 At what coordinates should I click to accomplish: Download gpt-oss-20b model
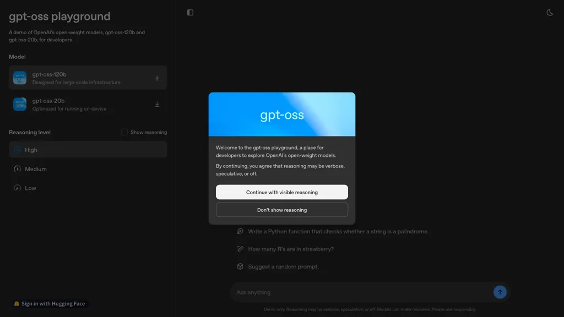(x=157, y=104)
